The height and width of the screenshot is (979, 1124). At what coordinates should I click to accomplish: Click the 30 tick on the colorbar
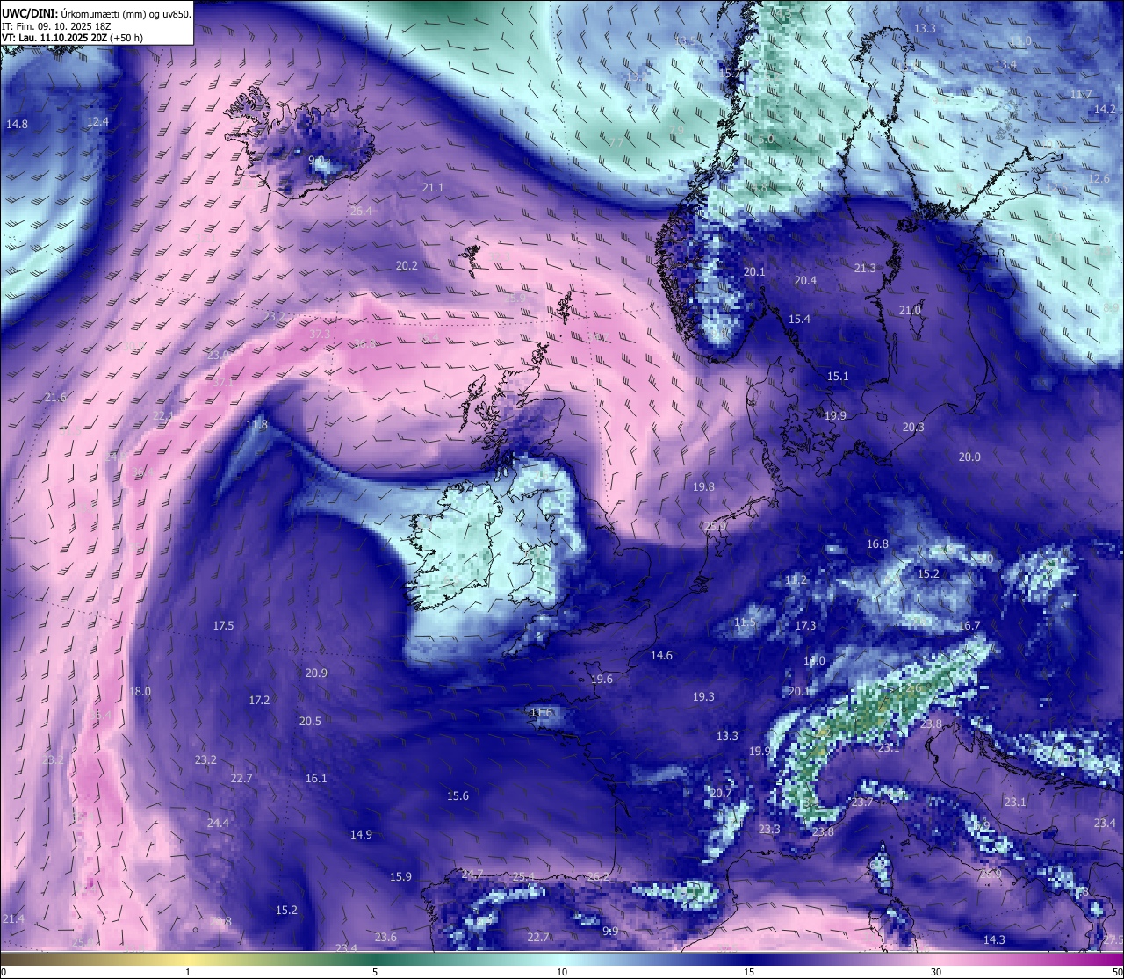(x=936, y=972)
